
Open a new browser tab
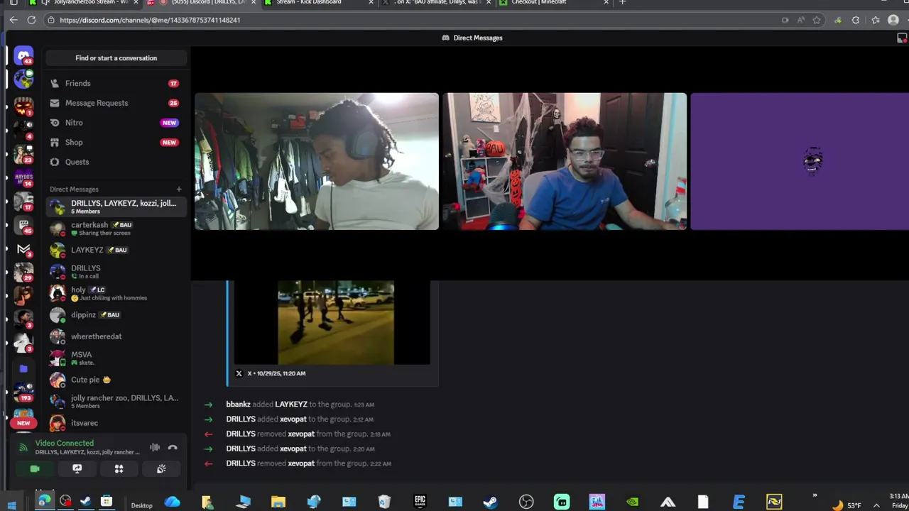click(x=623, y=3)
